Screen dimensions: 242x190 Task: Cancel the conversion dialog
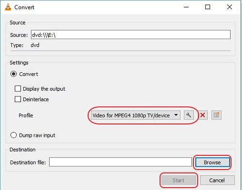(x=217, y=180)
